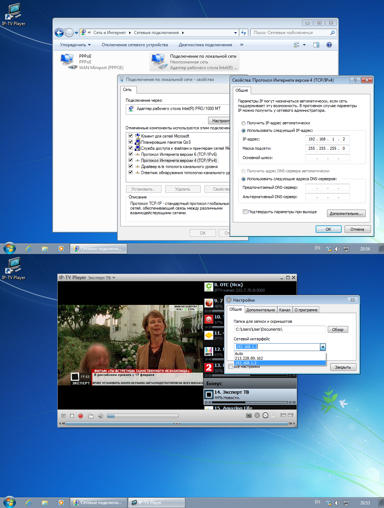Click the Обзор browse button
This screenshot has width=384, height=508.
point(338,330)
